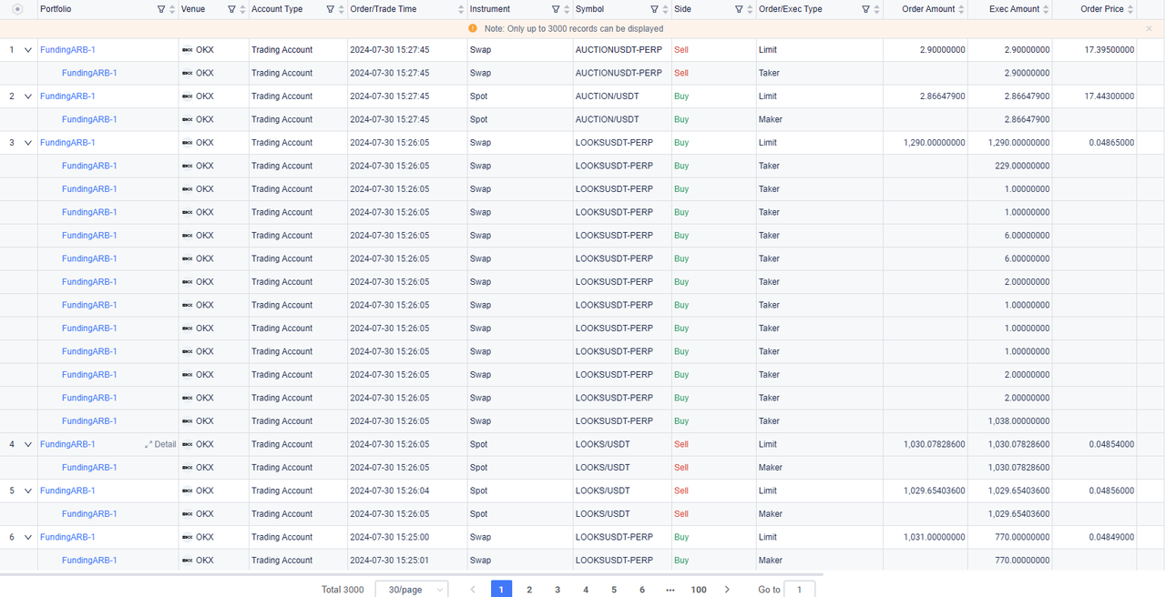The height and width of the screenshot is (597, 1166).
Task: Open the Side column filter icon
Action: [739, 9]
